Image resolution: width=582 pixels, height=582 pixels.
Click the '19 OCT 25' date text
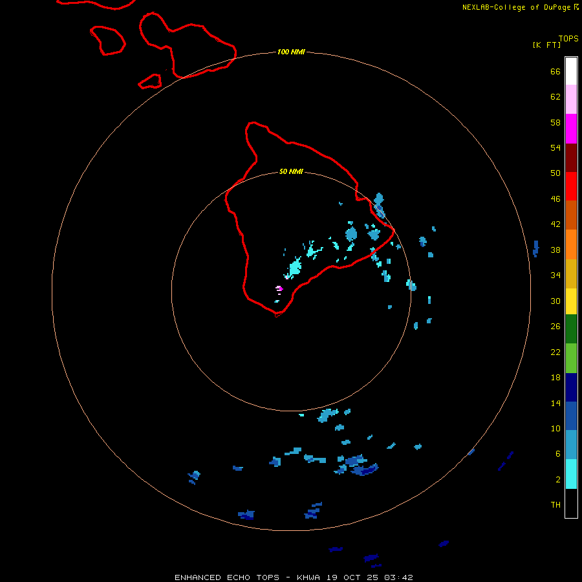tap(353, 577)
